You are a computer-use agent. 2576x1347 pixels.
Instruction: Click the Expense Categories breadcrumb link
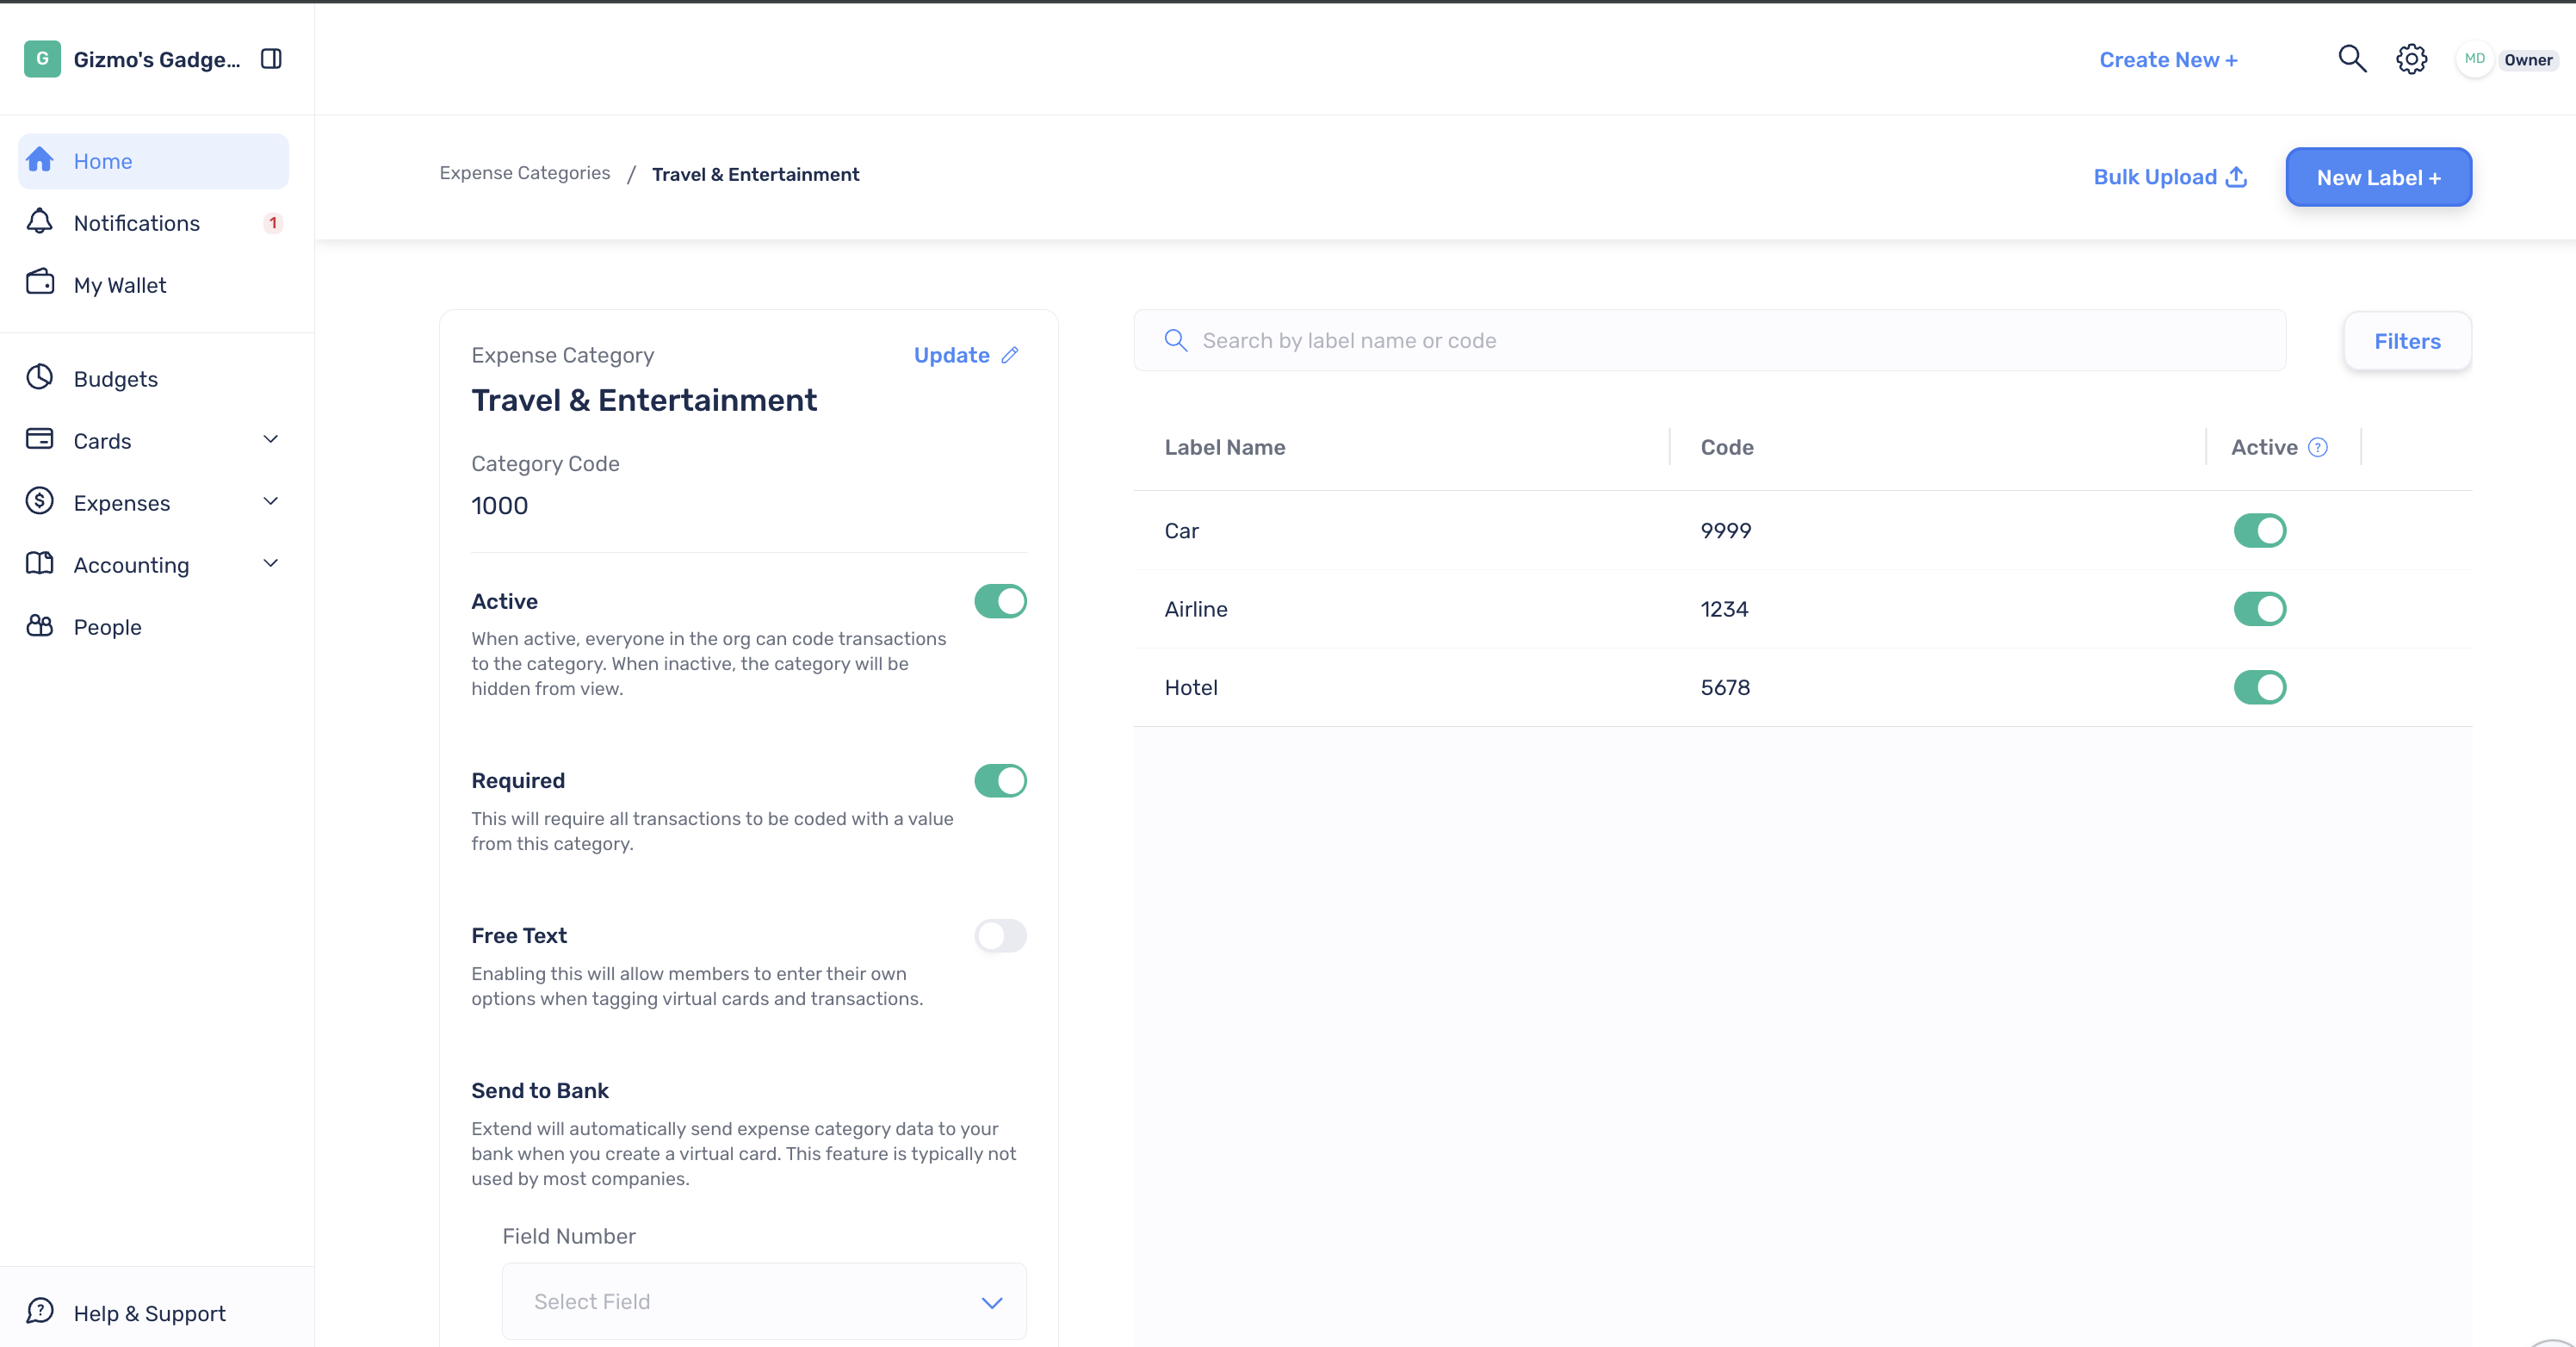524,173
